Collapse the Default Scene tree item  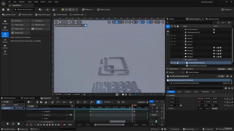[184, 60]
